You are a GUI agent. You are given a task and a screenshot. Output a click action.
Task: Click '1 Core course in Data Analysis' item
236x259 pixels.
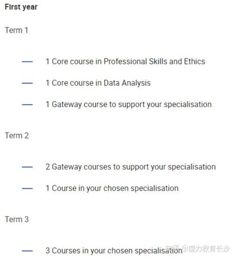tap(98, 83)
